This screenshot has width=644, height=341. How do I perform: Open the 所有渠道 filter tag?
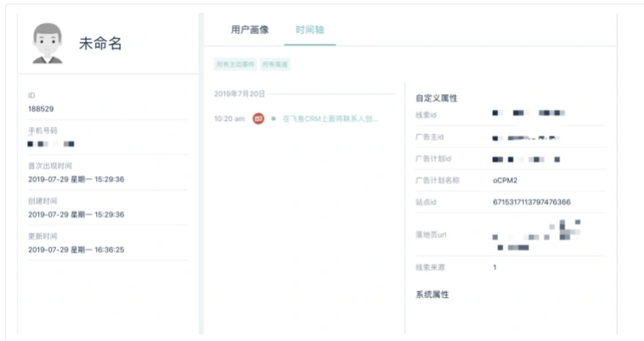pyautogui.click(x=275, y=64)
